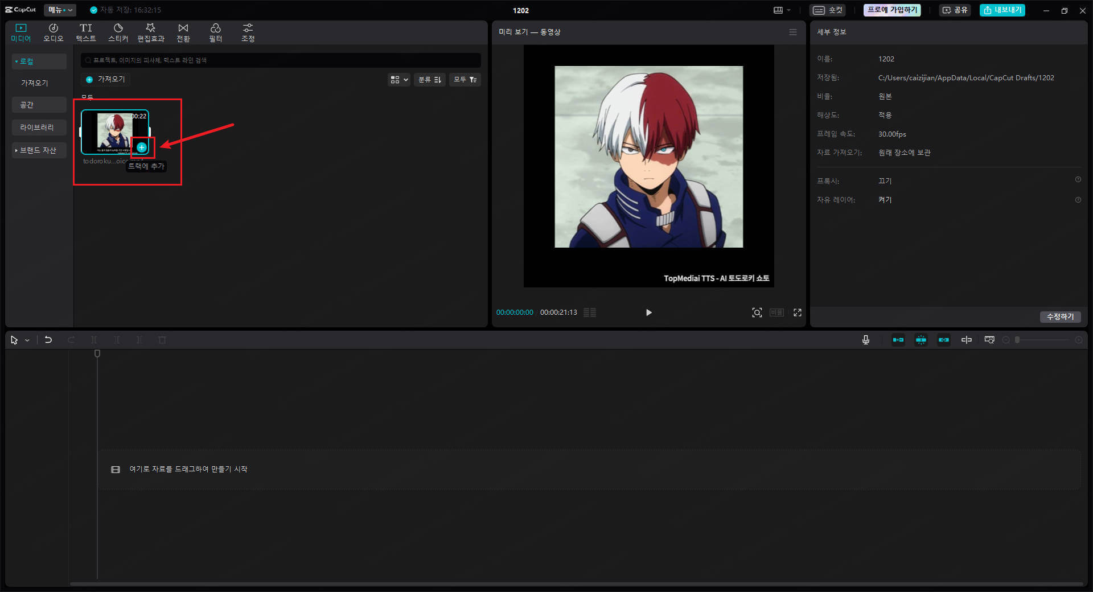The width and height of the screenshot is (1093, 592).
Task: Click the timeline horizontal scrollbar
Action: (x=576, y=583)
